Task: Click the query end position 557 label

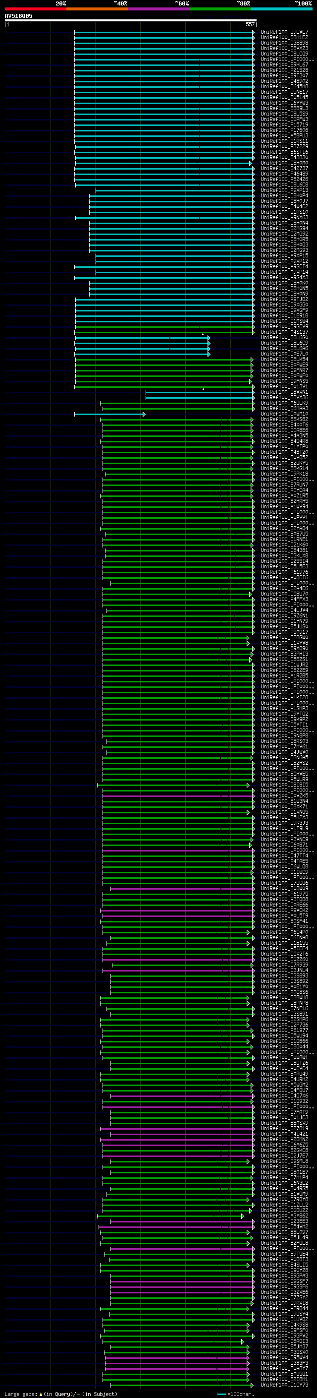Action: tap(250, 24)
